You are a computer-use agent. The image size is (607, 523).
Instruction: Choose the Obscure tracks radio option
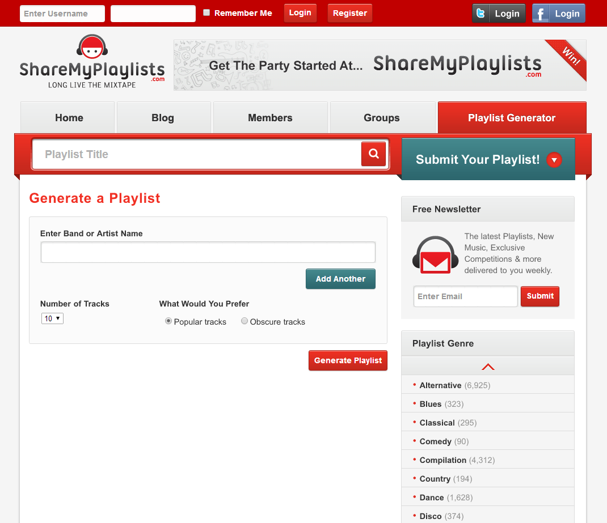[245, 321]
